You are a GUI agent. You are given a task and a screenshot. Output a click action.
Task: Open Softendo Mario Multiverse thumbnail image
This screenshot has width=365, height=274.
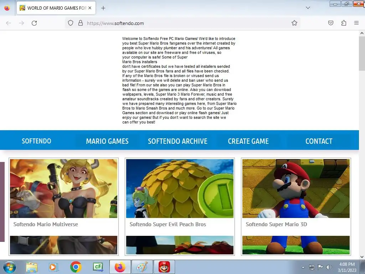point(63,188)
